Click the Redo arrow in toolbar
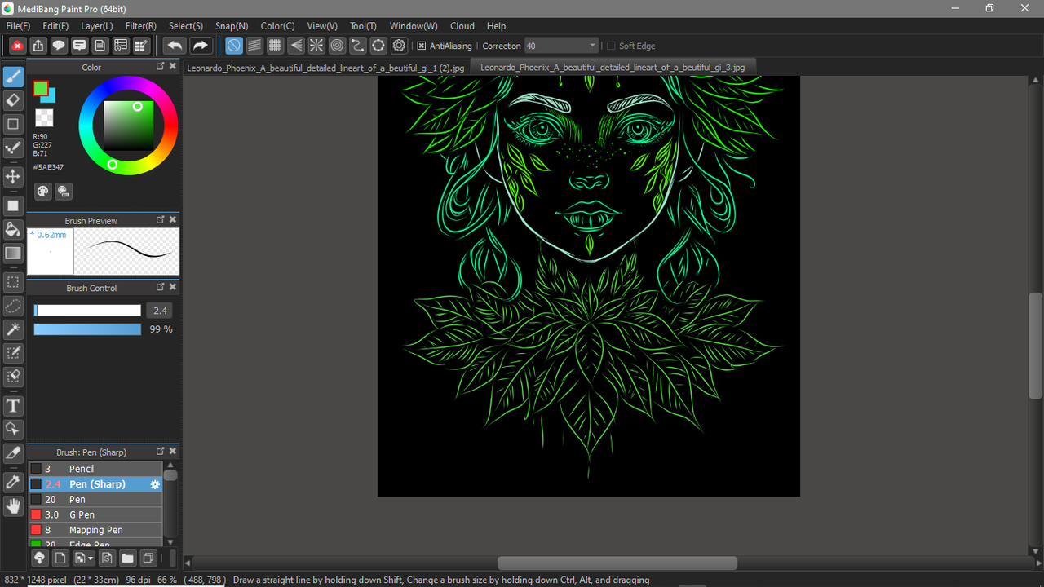This screenshot has height=587, width=1044. point(201,46)
